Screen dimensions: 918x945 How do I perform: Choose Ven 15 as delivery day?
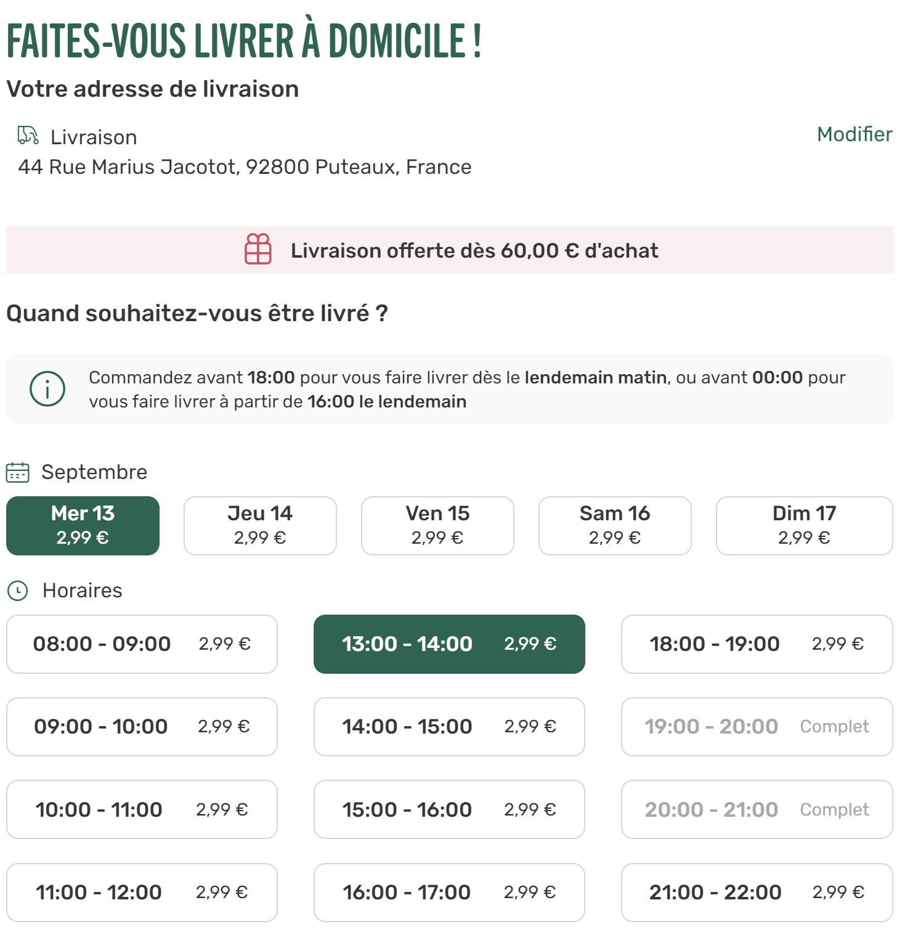coord(437,526)
